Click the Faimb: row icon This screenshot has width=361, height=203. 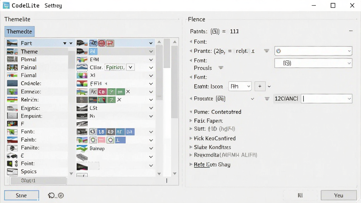12,140
